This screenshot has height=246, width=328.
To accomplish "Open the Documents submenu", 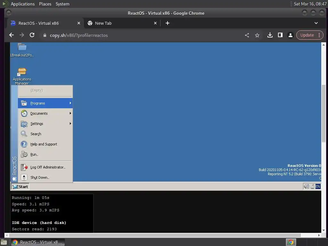I will [45, 113].
